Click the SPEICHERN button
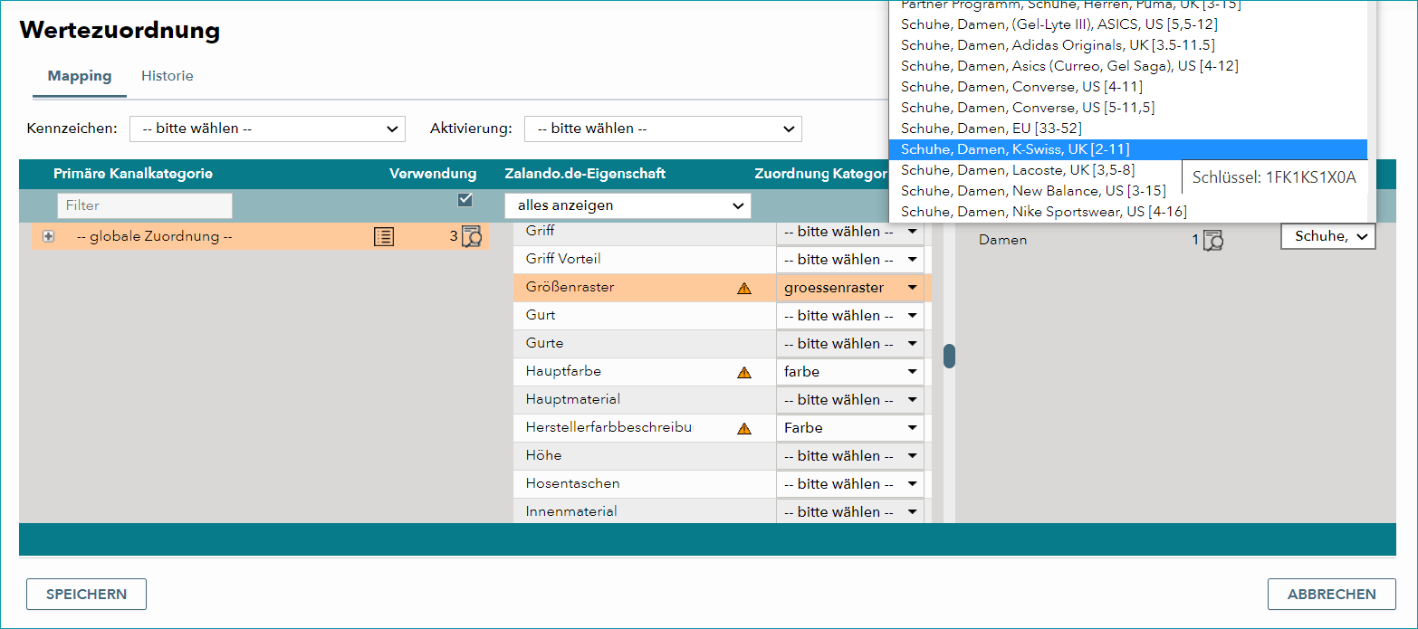The width and height of the screenshot is (1418, 629). pyautogui.click(x=86, y=595)
